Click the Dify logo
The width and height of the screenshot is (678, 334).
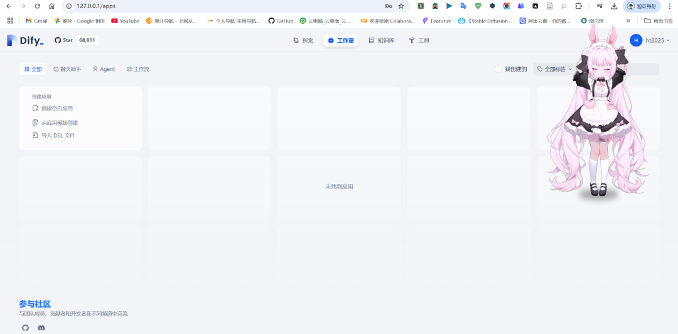pyautogui.click(x=26, y=41)
